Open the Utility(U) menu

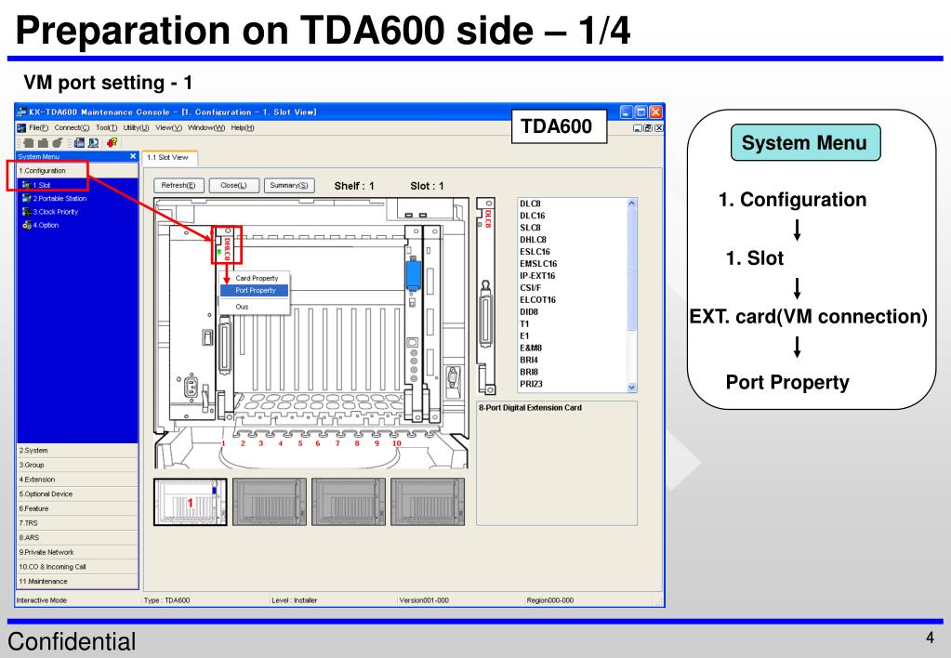click(x=136, y=128)
